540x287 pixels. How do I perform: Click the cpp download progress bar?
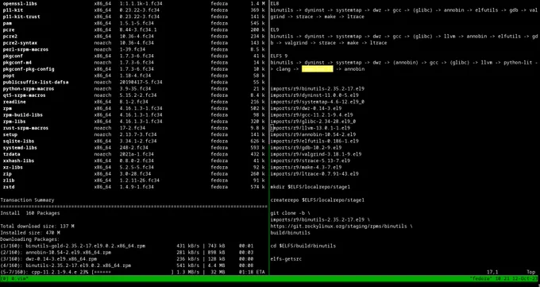133,272
